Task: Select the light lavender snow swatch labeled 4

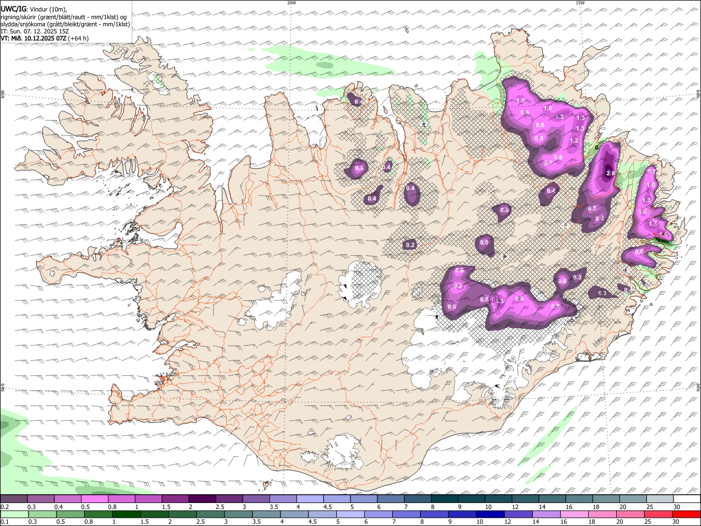Action: (310, 499)
